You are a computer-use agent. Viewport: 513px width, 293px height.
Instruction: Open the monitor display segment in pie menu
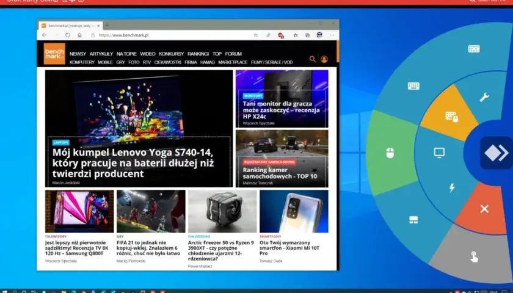point(439,153)
